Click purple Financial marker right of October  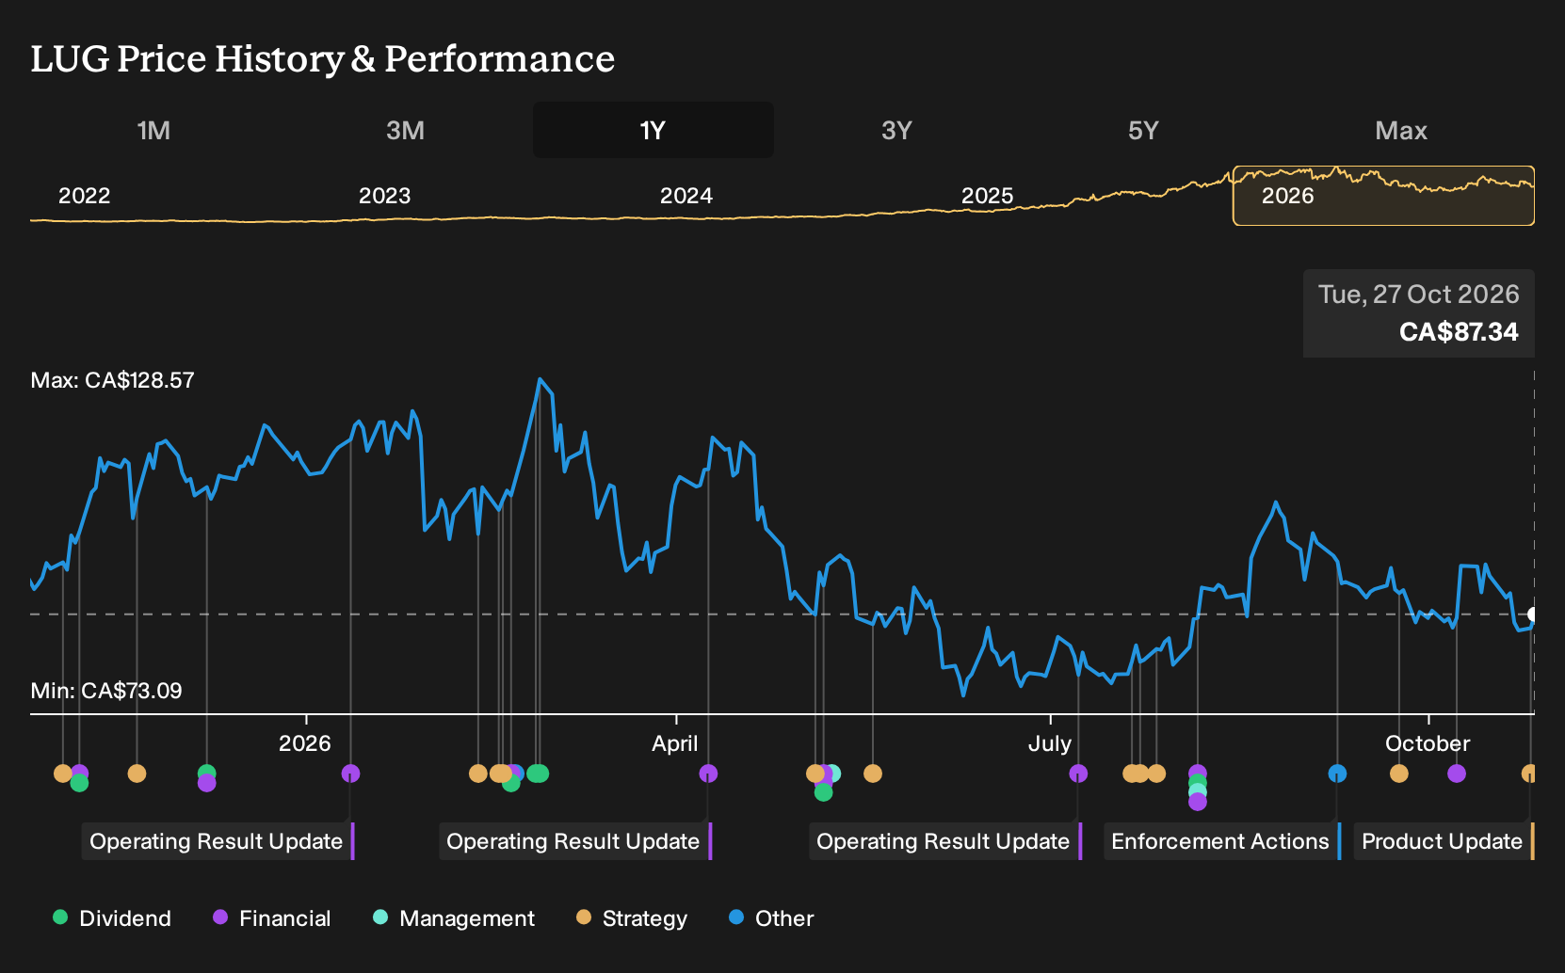pyautogui.click(x=1457, y=774)
